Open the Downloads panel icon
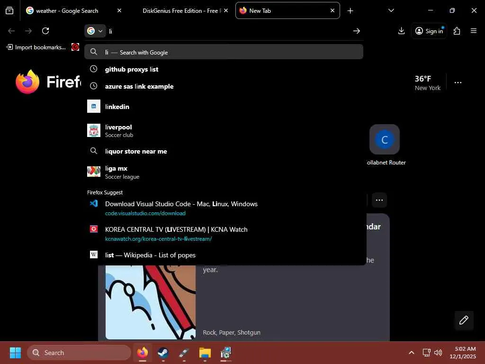Image resolution: width=485 pixels, height=364 pixels. click(x=401, y=31)
